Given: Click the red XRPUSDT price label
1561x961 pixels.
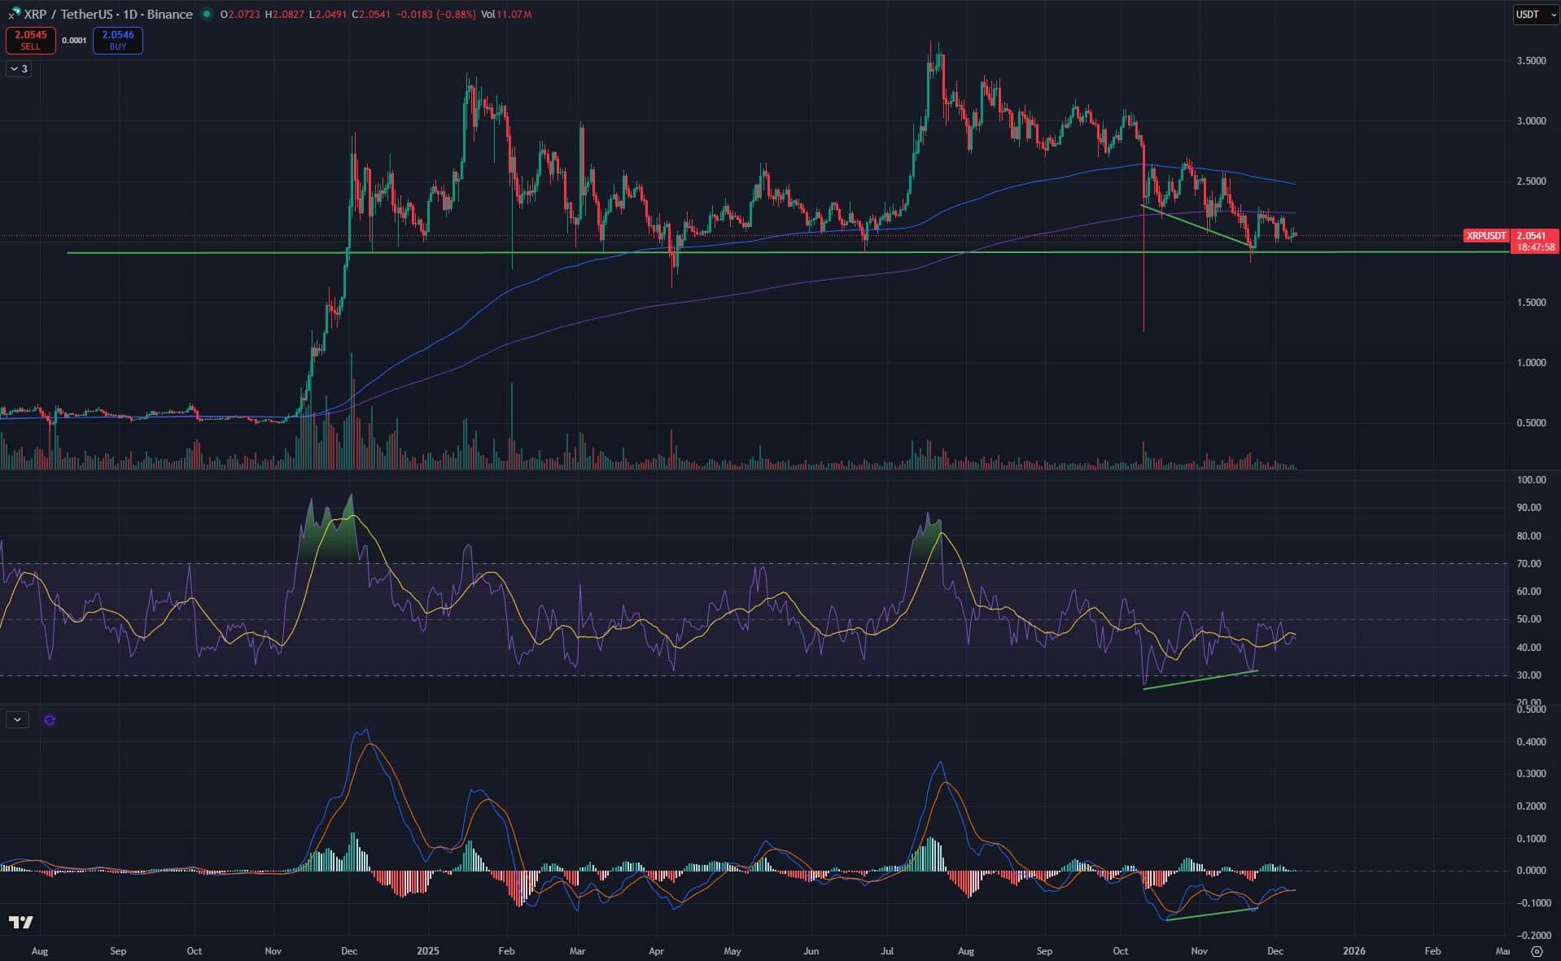Looking at the screenshot, I should click(1485, 236).
